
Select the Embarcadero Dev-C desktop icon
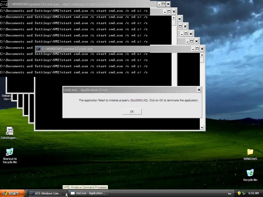point(6,97)
